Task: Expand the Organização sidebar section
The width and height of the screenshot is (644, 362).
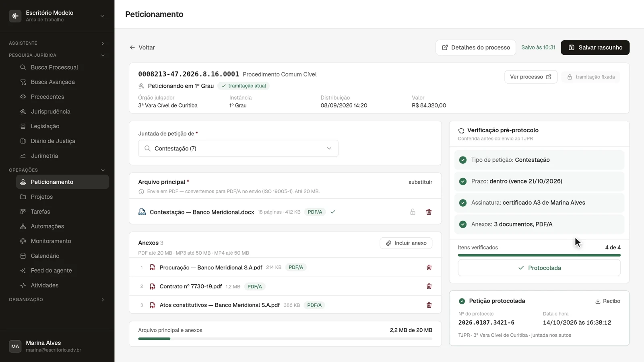Action: 57,300
